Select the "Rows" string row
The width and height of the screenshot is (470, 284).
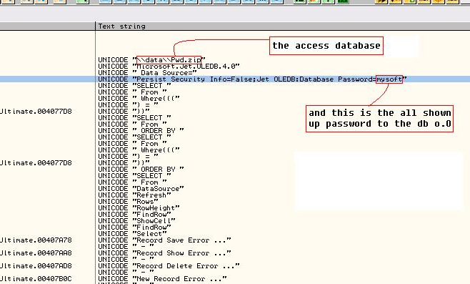tap(128, 202)
